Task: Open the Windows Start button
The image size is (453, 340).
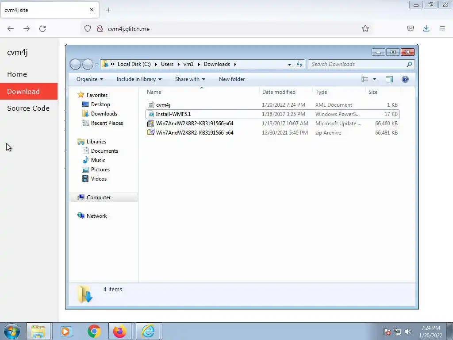Action: point(12,331)
